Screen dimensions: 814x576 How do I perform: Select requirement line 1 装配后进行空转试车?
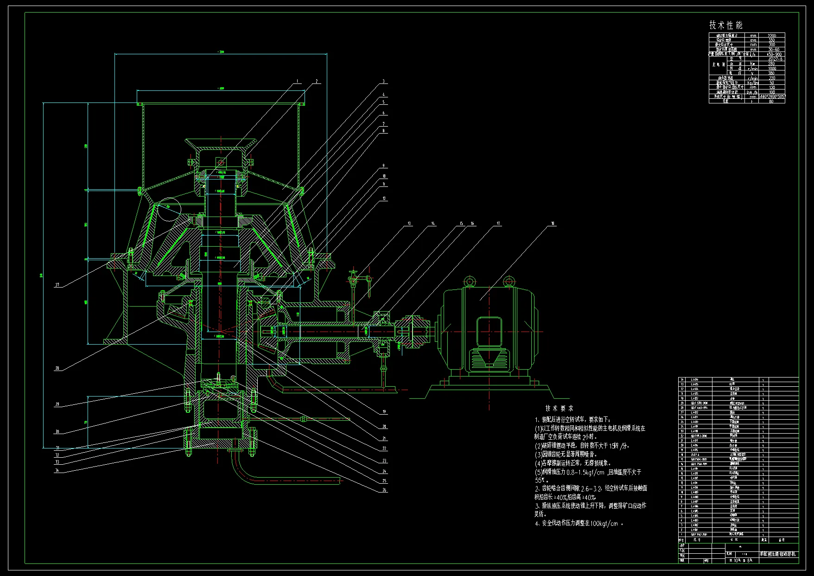coord(573,419)
